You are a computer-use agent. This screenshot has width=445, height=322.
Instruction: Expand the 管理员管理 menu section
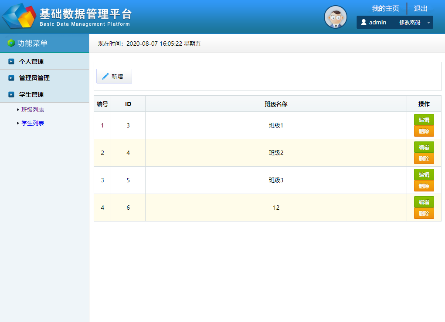tap(34, 78)
